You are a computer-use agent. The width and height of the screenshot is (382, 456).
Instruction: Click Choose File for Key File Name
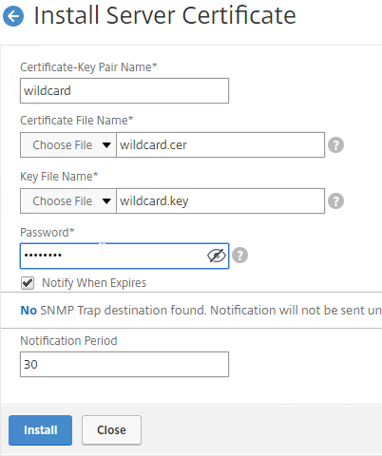[68, 201]
